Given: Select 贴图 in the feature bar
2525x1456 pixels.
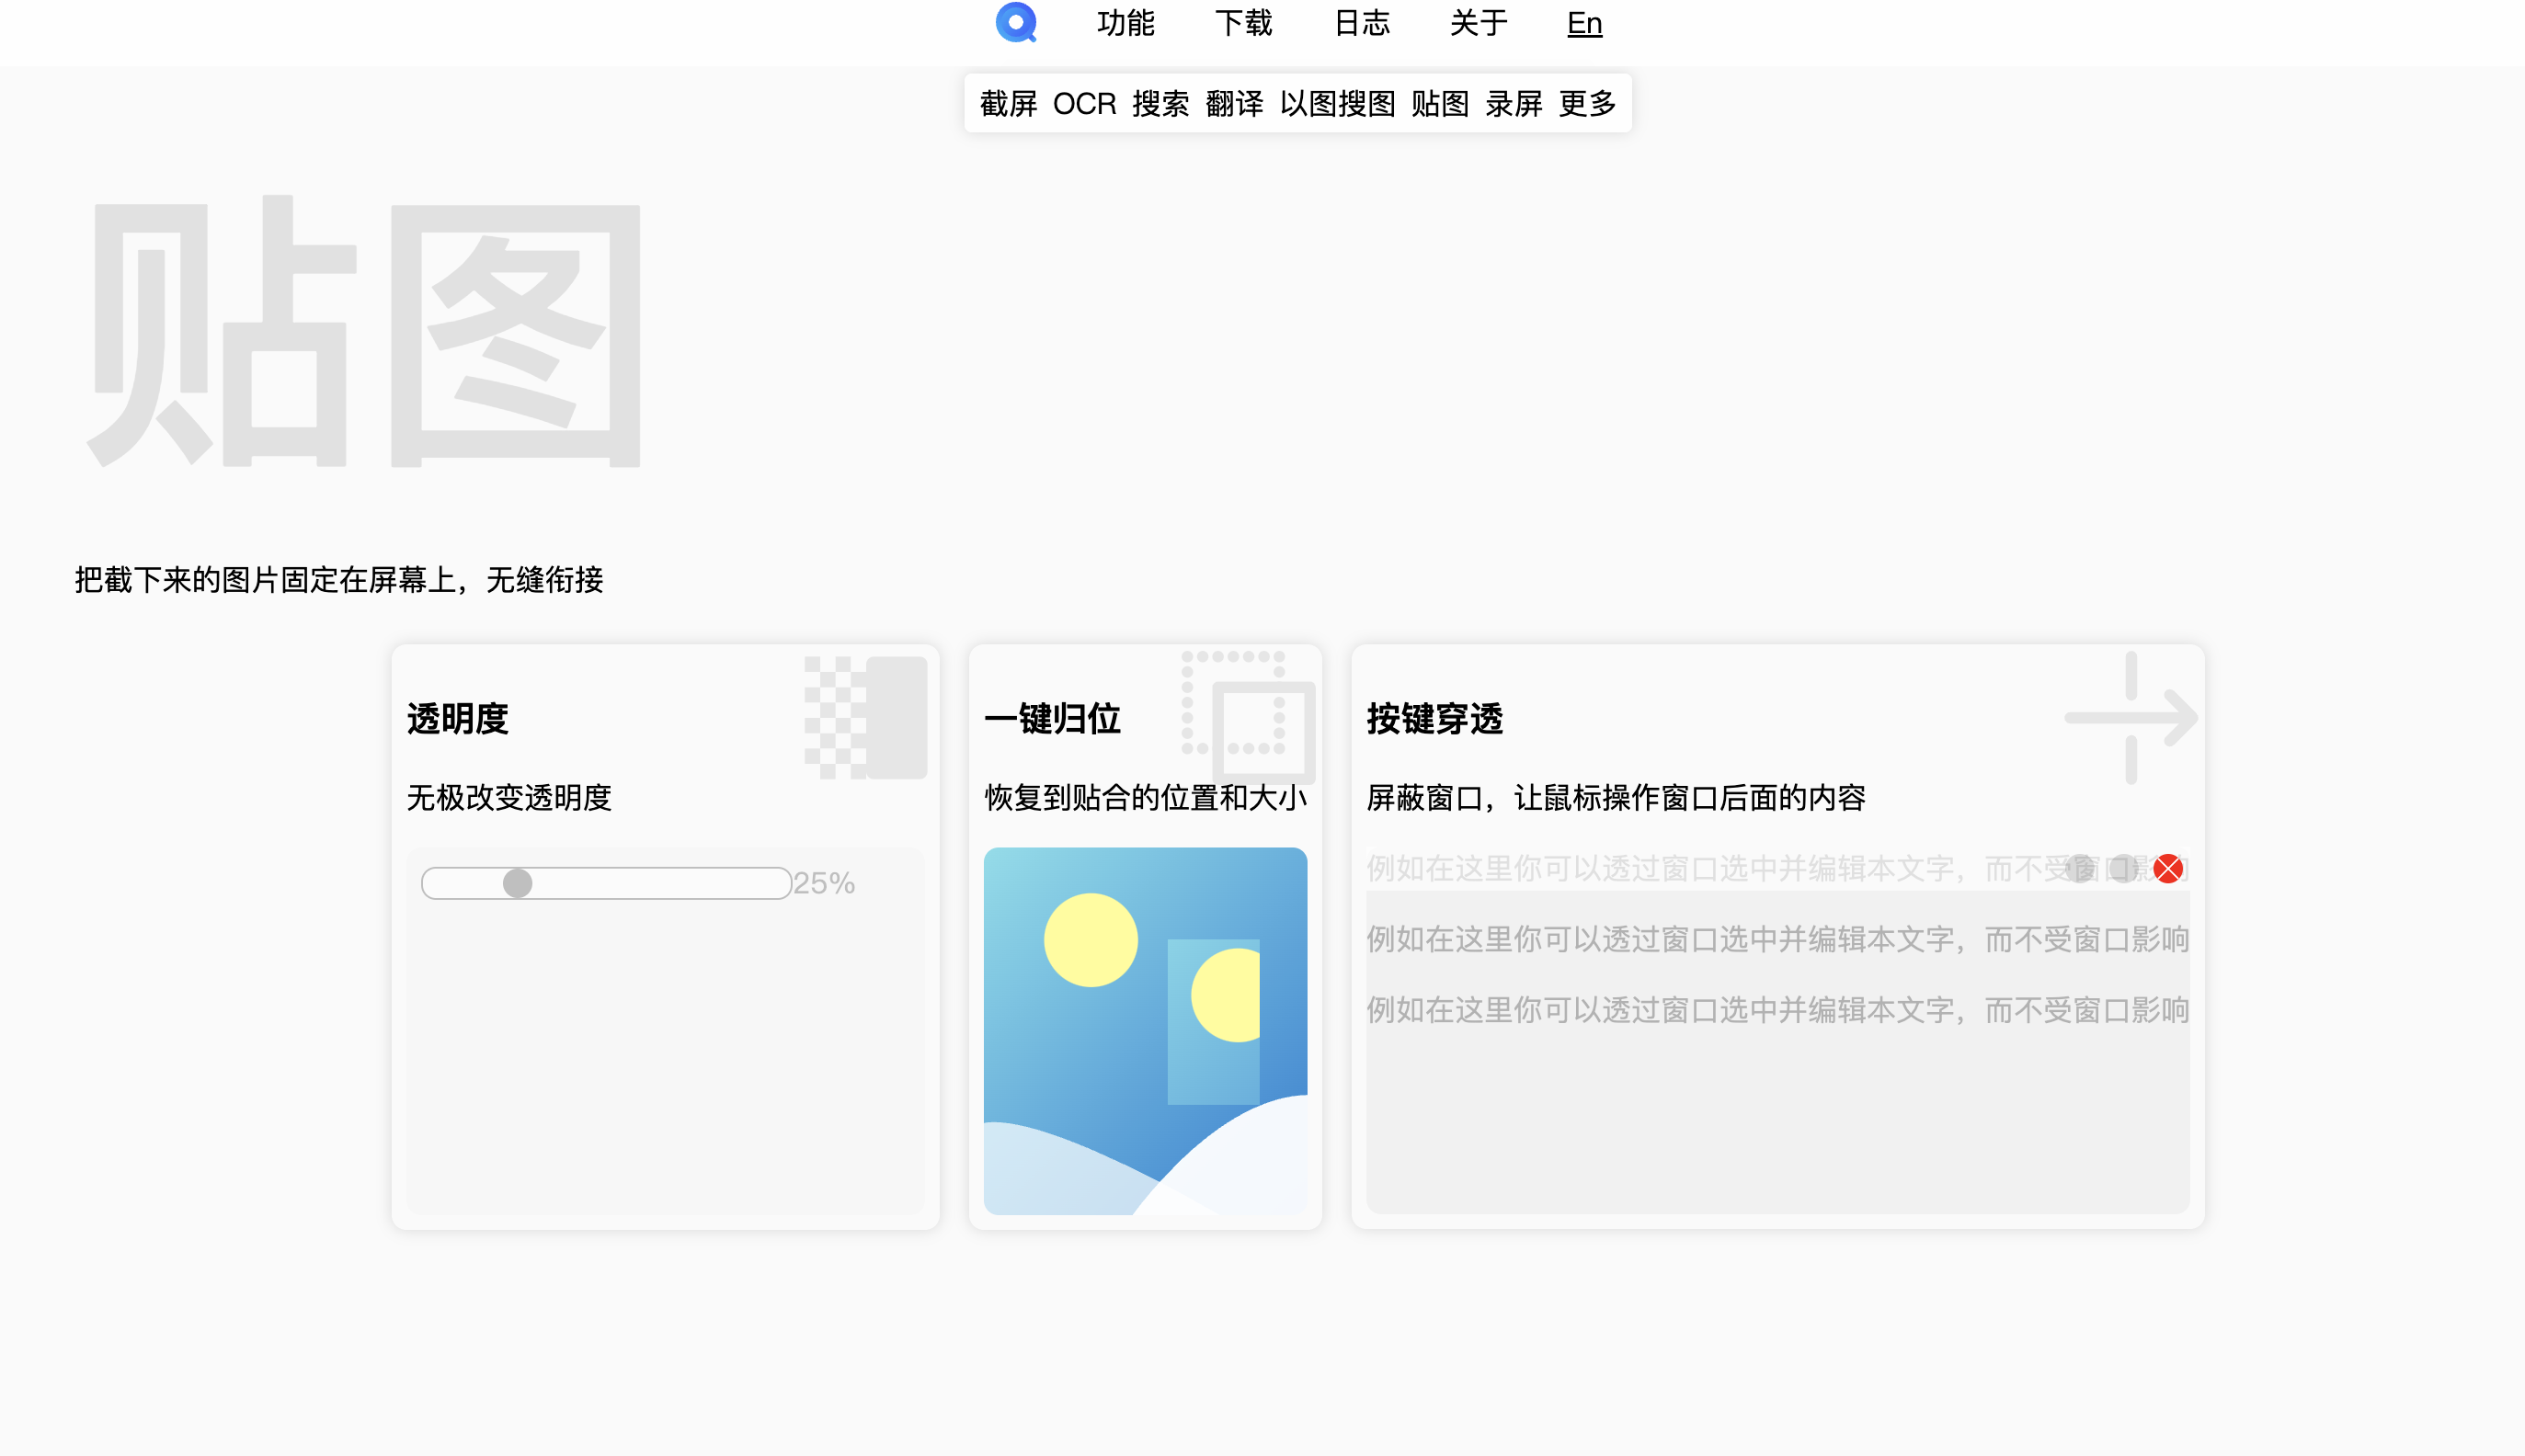Looking at the screenshot, I should click(x=1440, y=103).
